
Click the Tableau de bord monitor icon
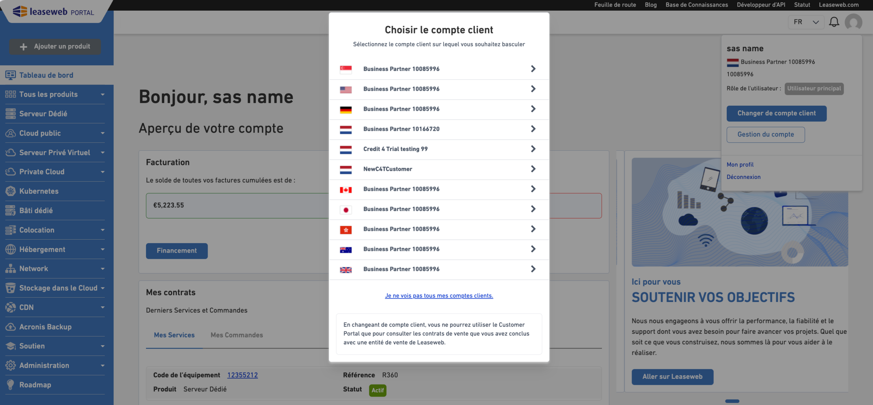pyautogui.click(x=10, y=75)
